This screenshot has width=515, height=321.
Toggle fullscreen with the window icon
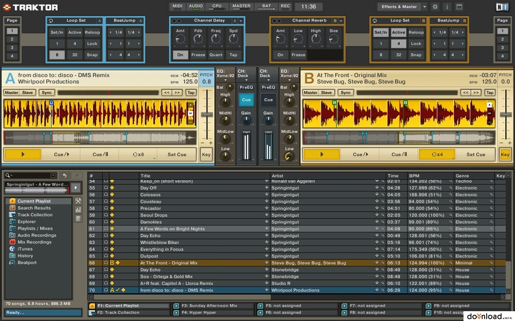pyautogui.click(x=459, y=7)
